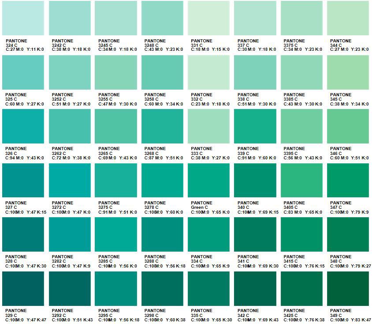Select the Pantone 328 C swatch
Image resolution: width=372 pixels, height=324 pixels.
pyautogui.click(x=23, y=234)
